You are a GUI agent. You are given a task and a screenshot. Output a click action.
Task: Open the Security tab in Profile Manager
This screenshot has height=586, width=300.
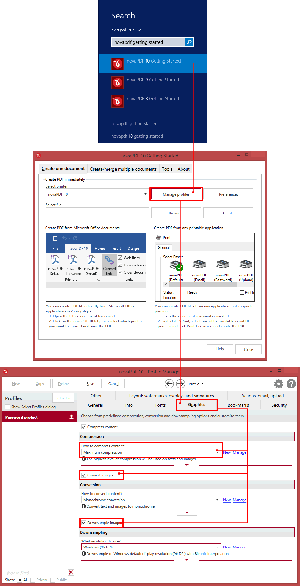click(x=279, y=405)
